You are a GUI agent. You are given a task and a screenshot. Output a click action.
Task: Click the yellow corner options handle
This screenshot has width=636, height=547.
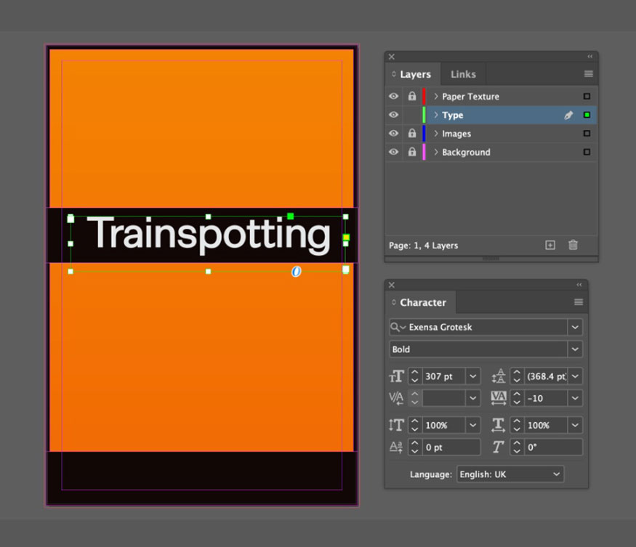[x=346, y=238]
